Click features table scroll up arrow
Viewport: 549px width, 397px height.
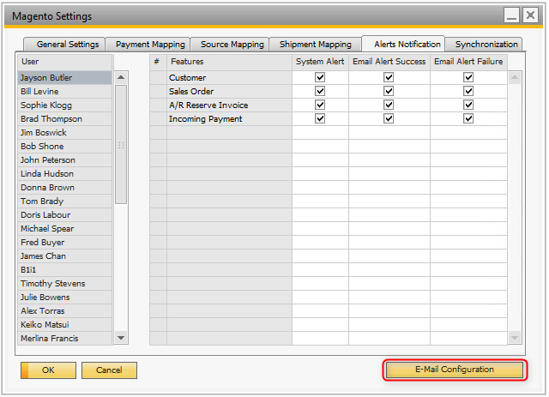(515, 77)
